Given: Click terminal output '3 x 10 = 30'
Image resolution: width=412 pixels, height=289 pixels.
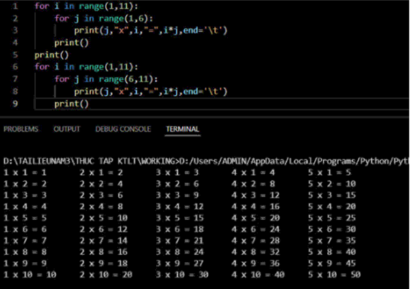Looking at the screenshot, I should [x=182, y=275].
